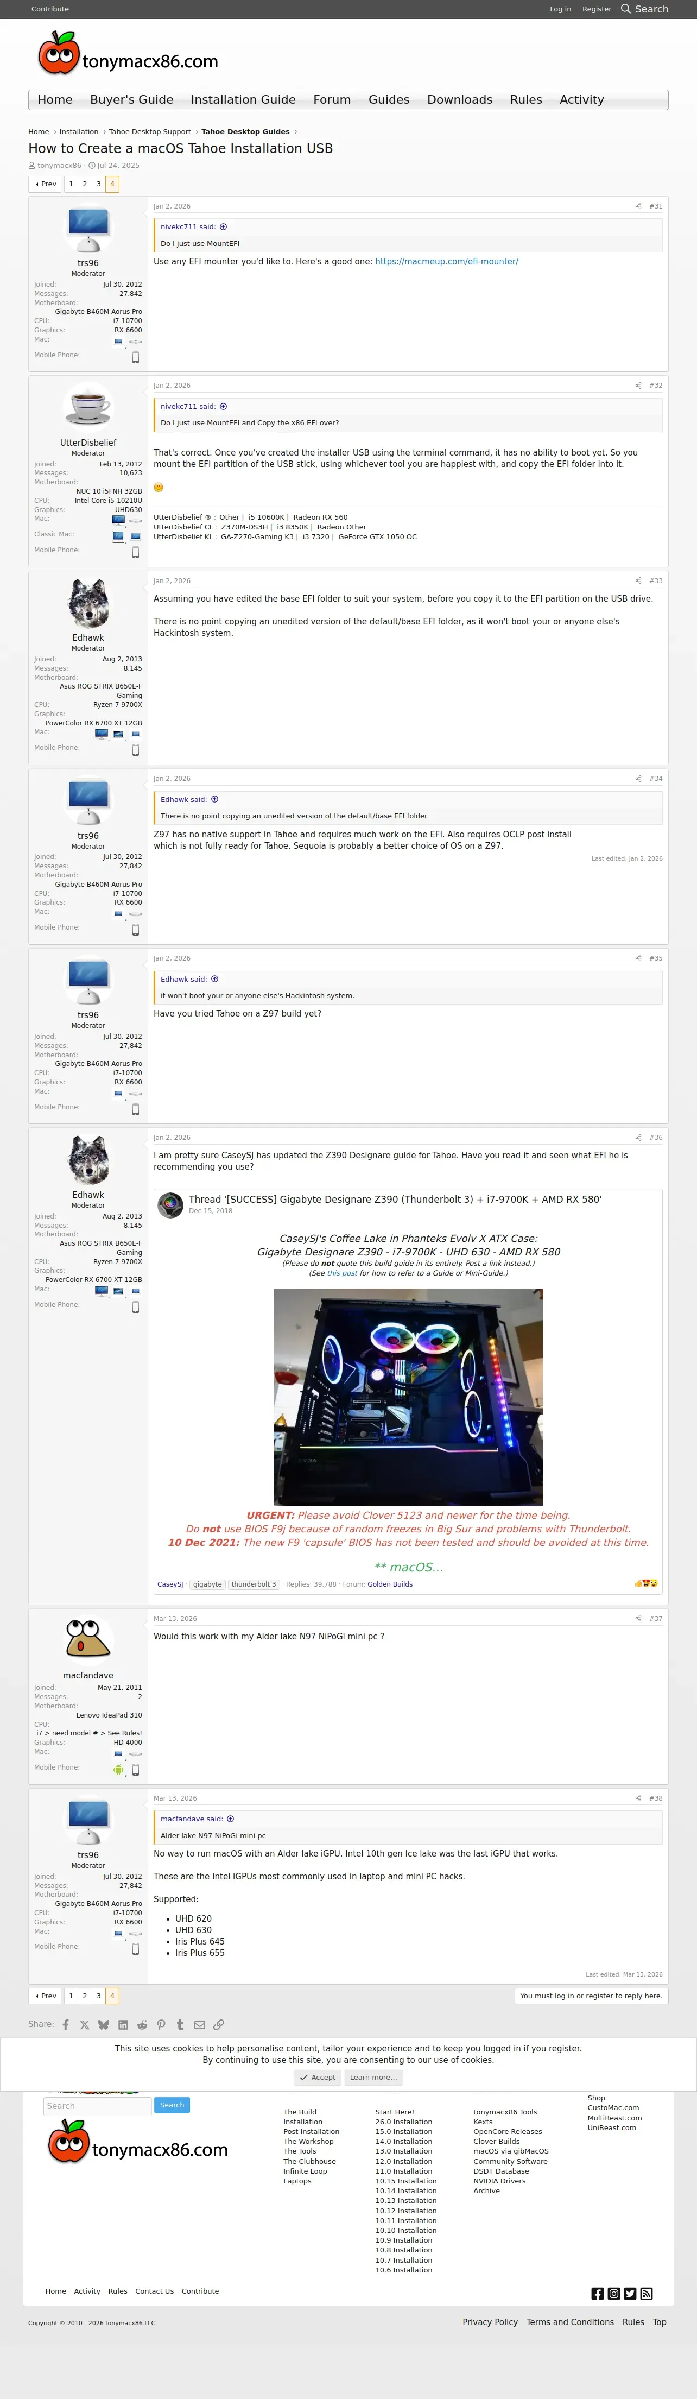
Task: Open the Forum navigation item
Action: tap(332, 100)
